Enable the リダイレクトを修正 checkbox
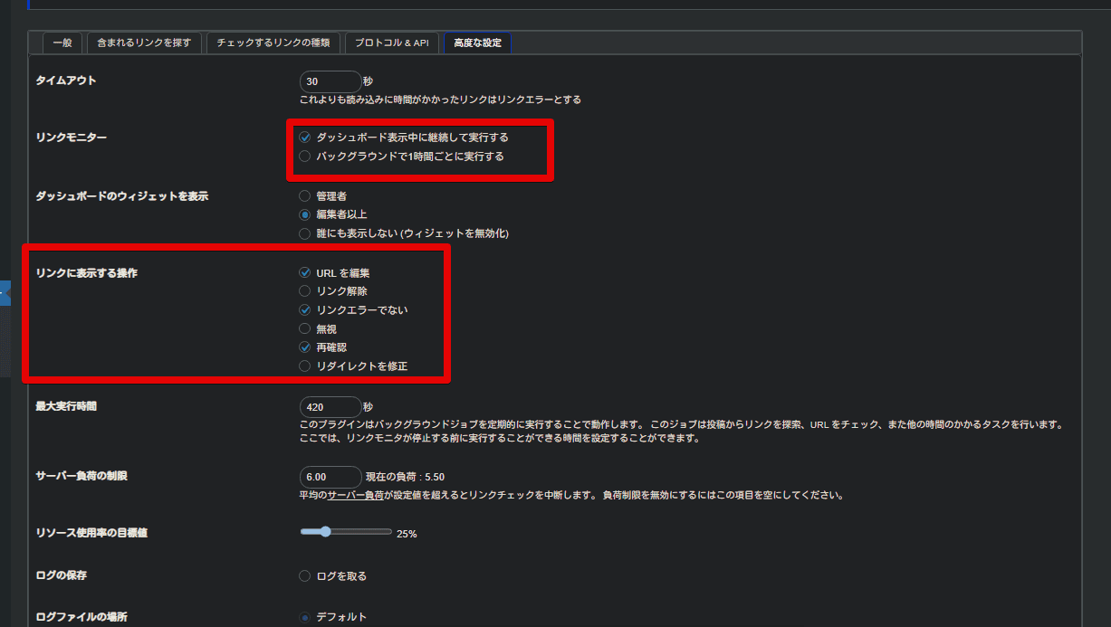Screen dimensions: 1111x627 (305, 366)
